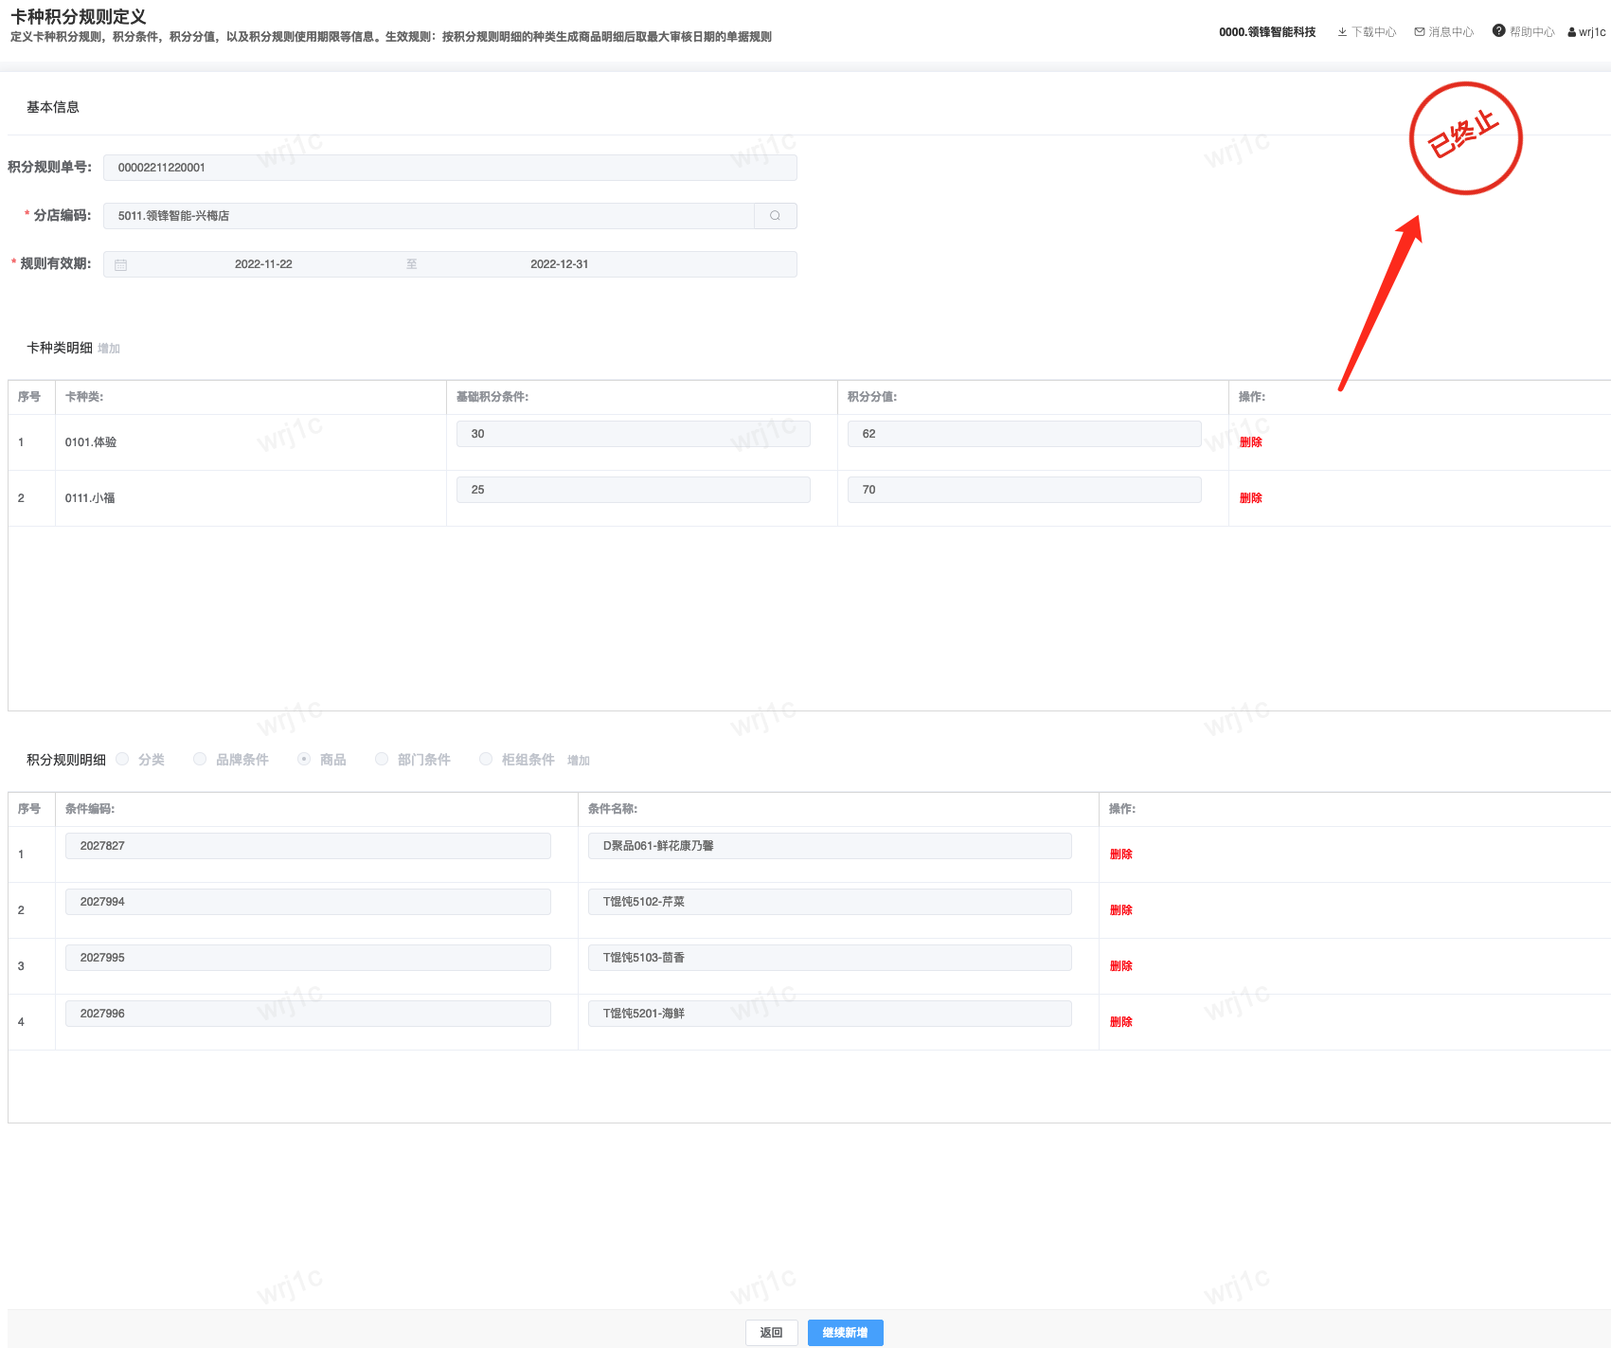Click 增加 next to 卡种类明细
The height and width of the screenshot is (1348, 1611).
[x=109, y=349]
